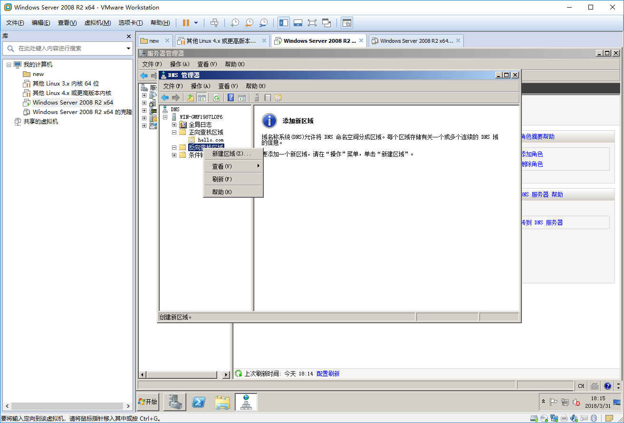Screen dimensions: 624x423
Task: Toggle the VMware library sidebar visibility
Action: click(x=283, y=22)
